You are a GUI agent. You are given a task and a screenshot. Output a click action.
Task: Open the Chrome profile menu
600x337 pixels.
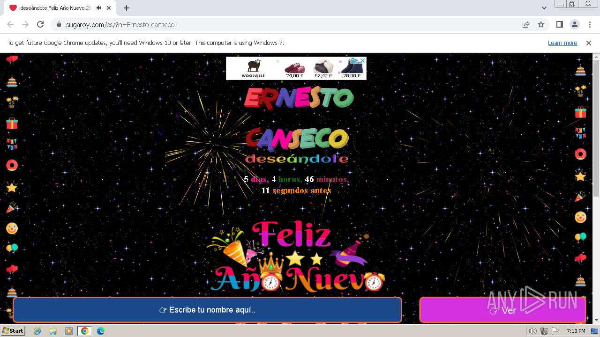point(574,24)
